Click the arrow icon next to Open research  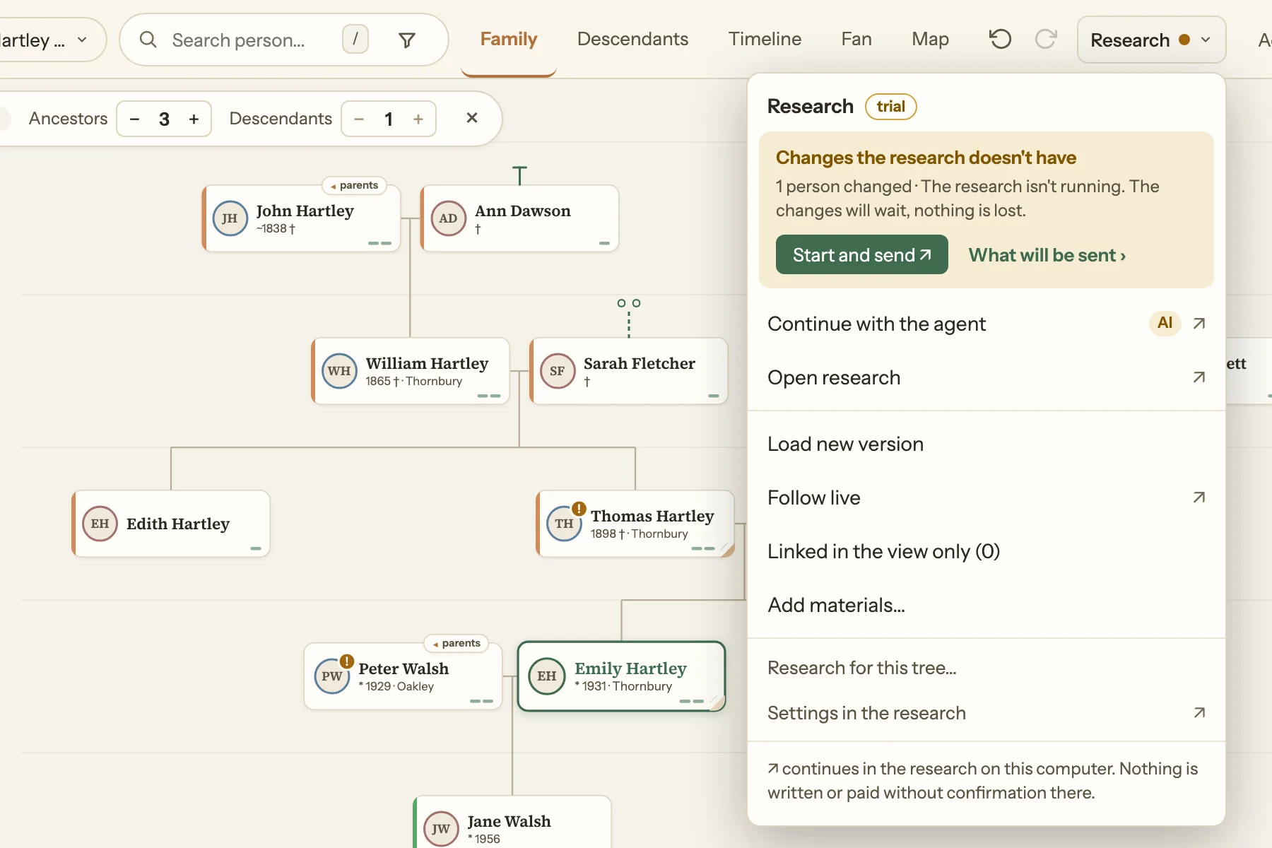tap(1199, 377)
